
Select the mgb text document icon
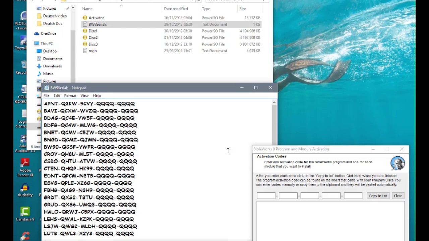85,51
